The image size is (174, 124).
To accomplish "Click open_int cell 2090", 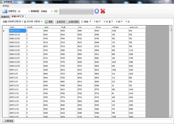I will 137,109.
